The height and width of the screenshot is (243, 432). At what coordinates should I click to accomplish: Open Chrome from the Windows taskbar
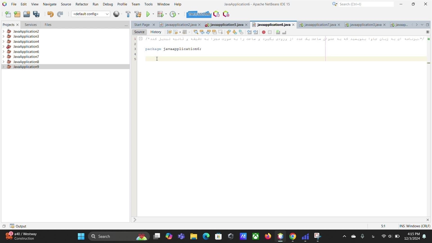[x=293, y=236]
